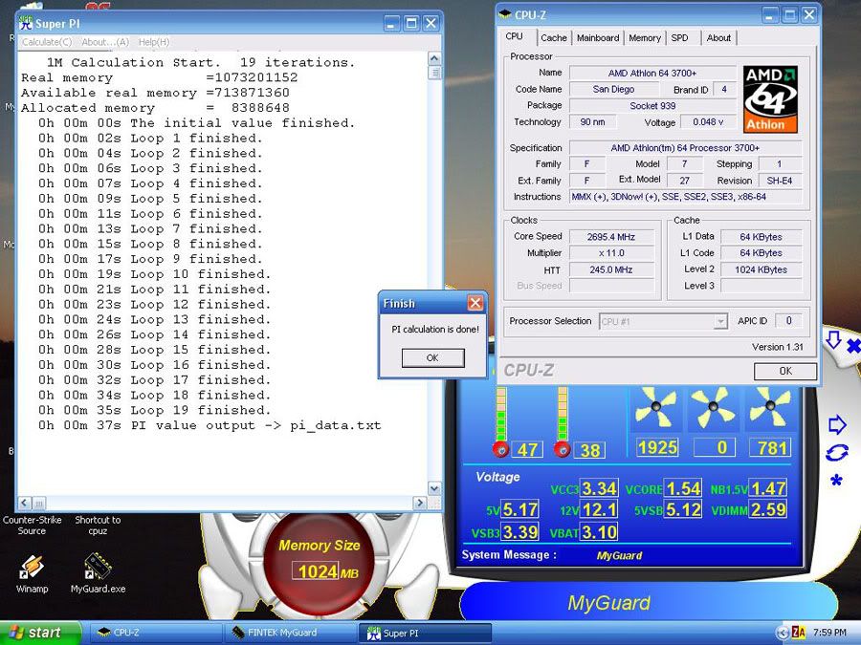This screenshot has width=861, height=645.
Task: Click the OK button in CPU-Z
Action: (785, 371)
